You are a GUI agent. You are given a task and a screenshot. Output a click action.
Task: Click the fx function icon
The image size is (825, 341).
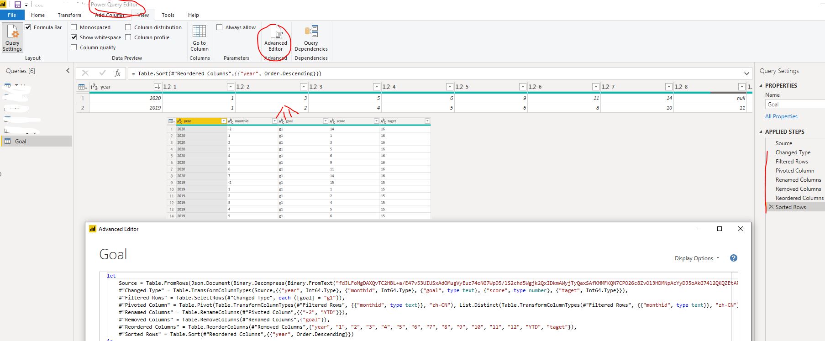click(117, 73)
